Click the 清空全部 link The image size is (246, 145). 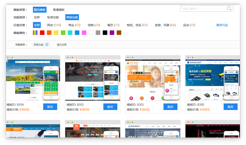[62, 45]
